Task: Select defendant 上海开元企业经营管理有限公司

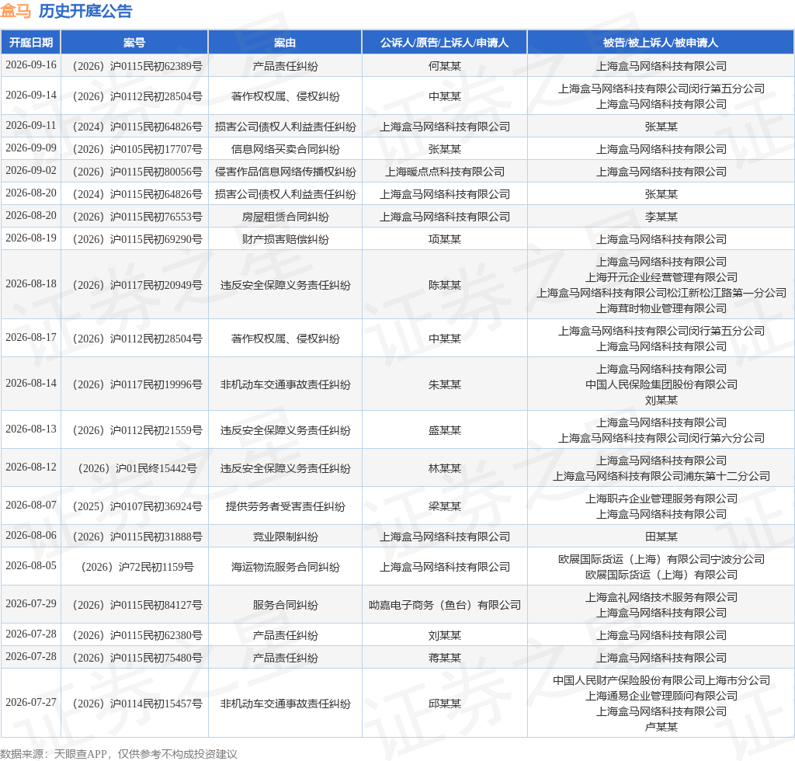Action: coord(661,277)
